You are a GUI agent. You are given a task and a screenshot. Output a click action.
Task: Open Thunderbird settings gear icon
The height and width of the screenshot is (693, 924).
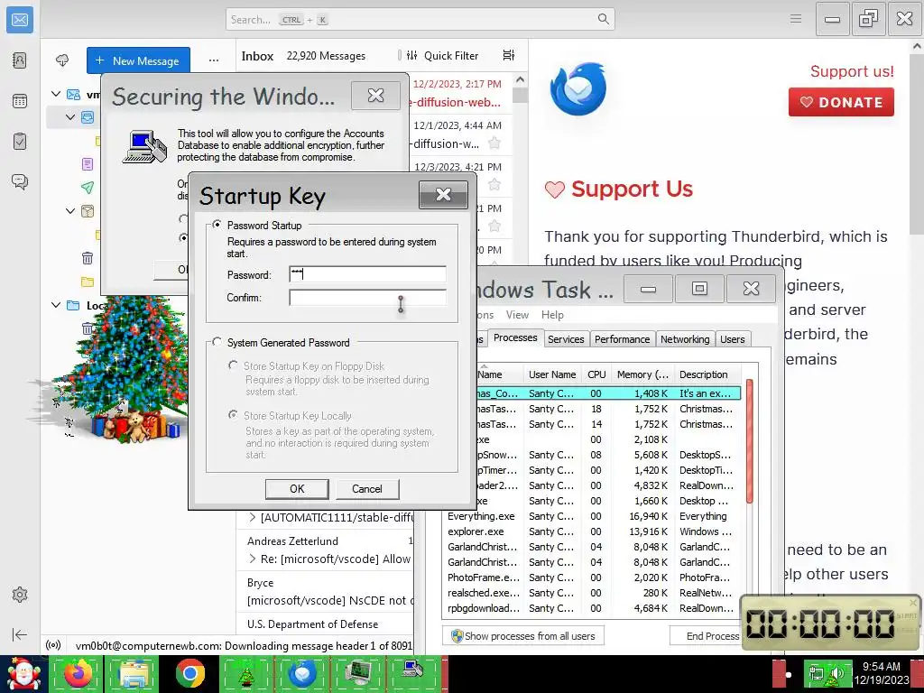coord(20,594)
